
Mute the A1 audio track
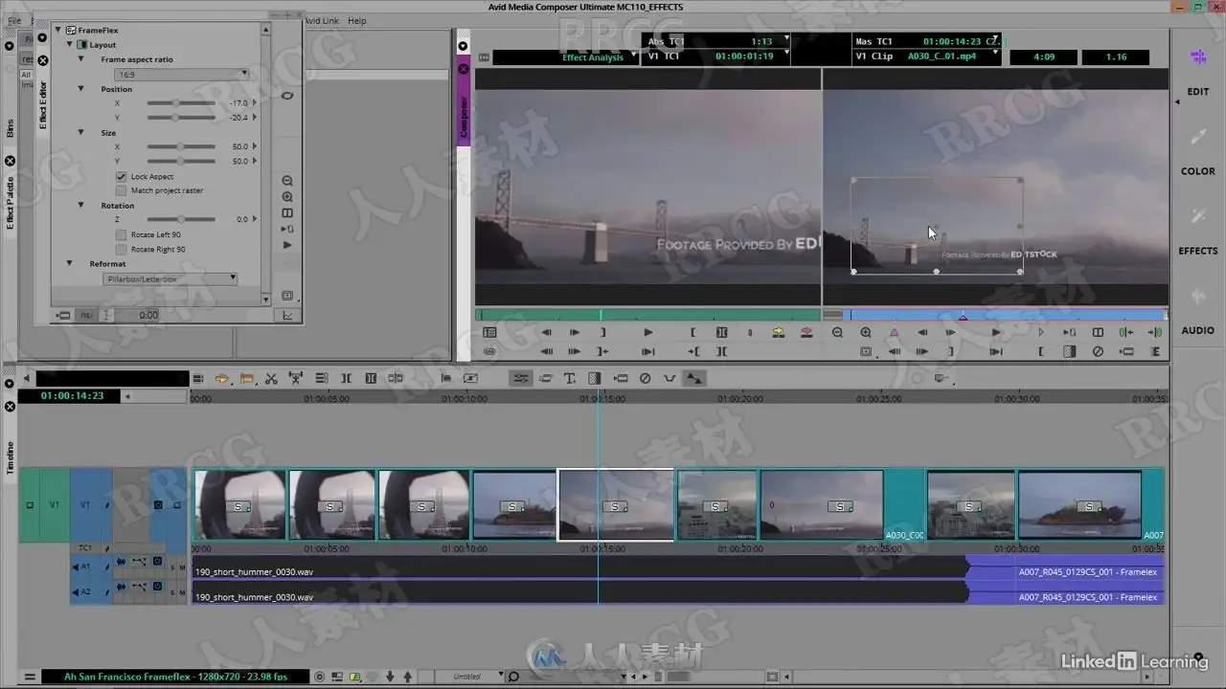pyautogui.click(x=182, y=567)
